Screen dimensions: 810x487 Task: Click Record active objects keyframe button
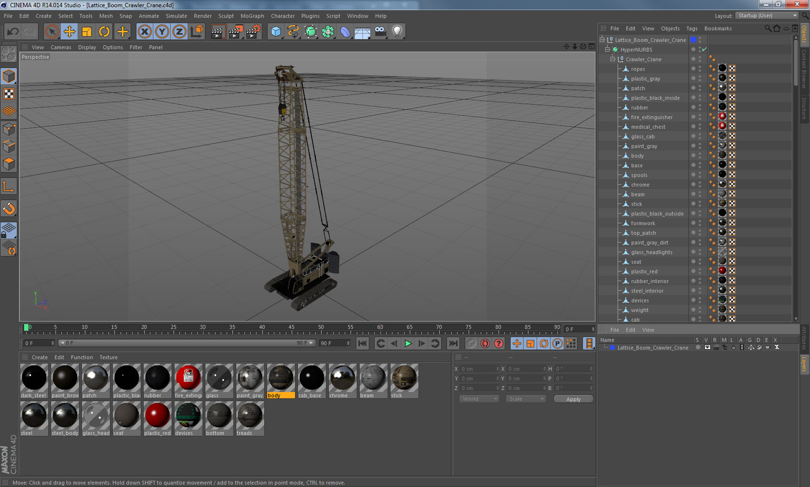tap(472, 343)
